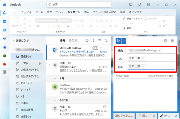This screenshot has height=119, width=180.
Task: Collapse the さらに前 message group
Action: 55,100
